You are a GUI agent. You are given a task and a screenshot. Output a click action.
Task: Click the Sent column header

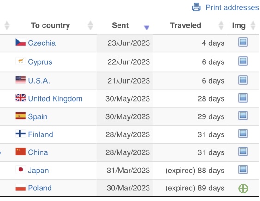tap(120, 25)
